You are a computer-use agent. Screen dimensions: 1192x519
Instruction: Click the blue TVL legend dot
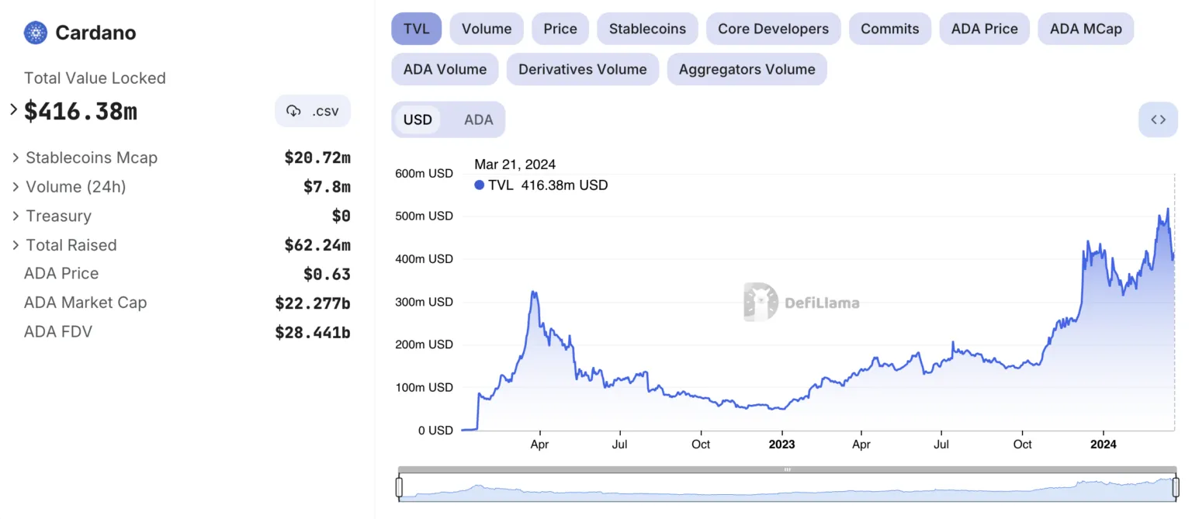479,185
